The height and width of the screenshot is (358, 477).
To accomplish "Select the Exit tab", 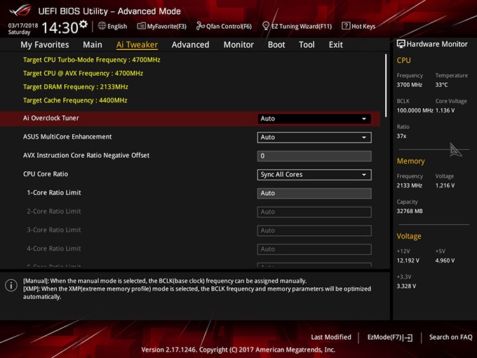I will pos(336,45).
